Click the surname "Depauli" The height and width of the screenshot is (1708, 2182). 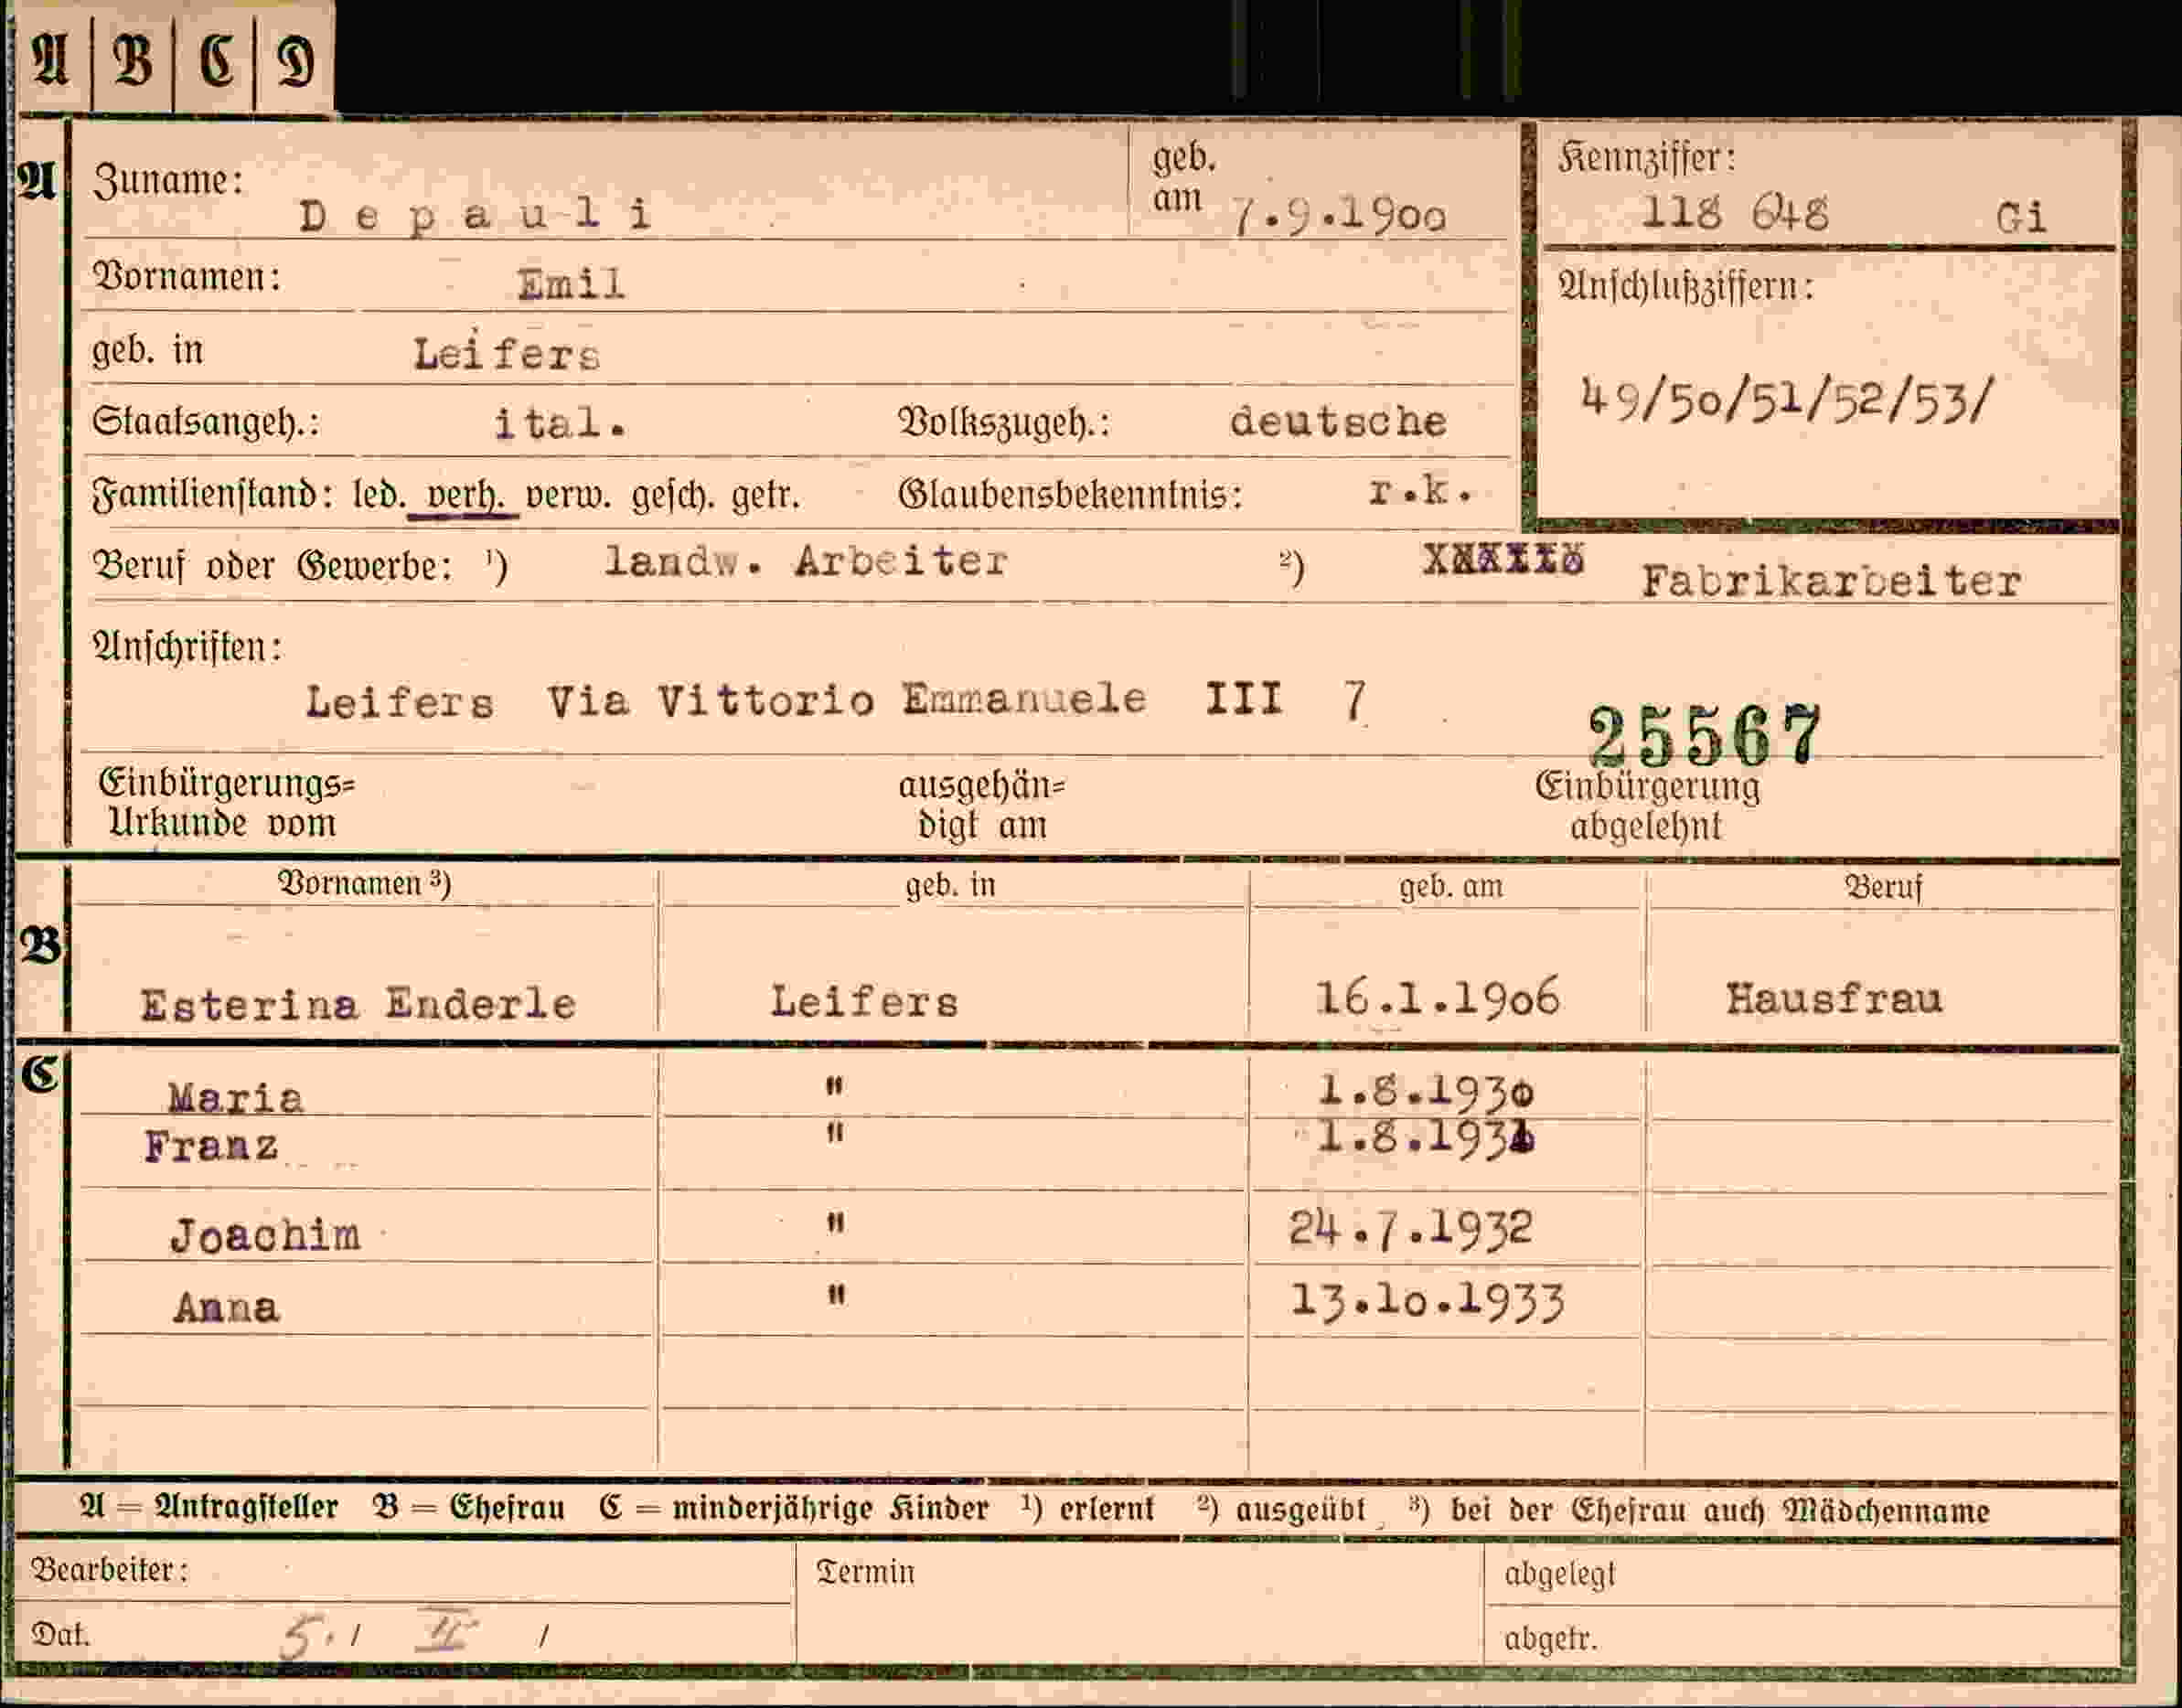475,216
